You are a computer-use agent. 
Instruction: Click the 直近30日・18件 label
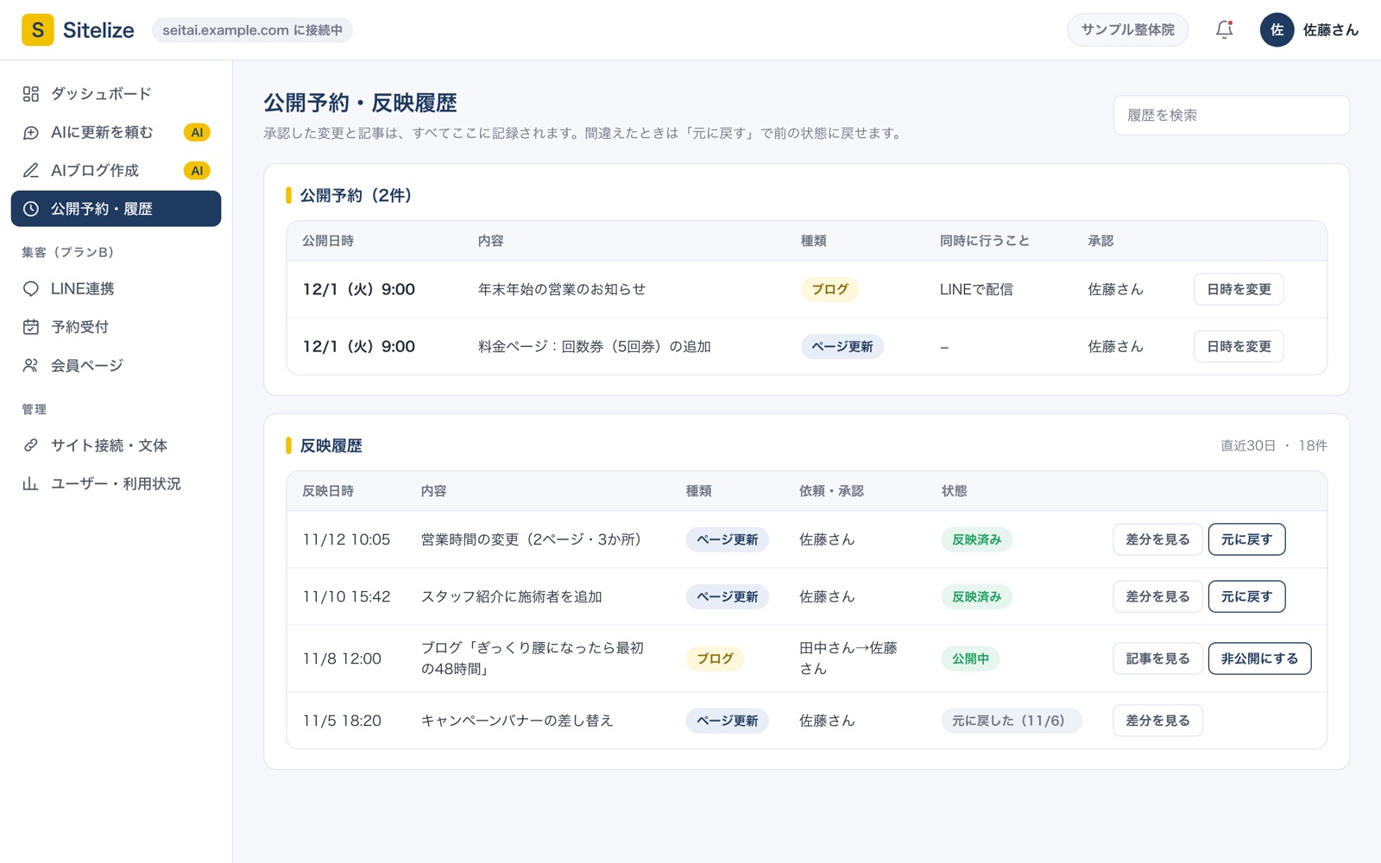coord(1273,446)
